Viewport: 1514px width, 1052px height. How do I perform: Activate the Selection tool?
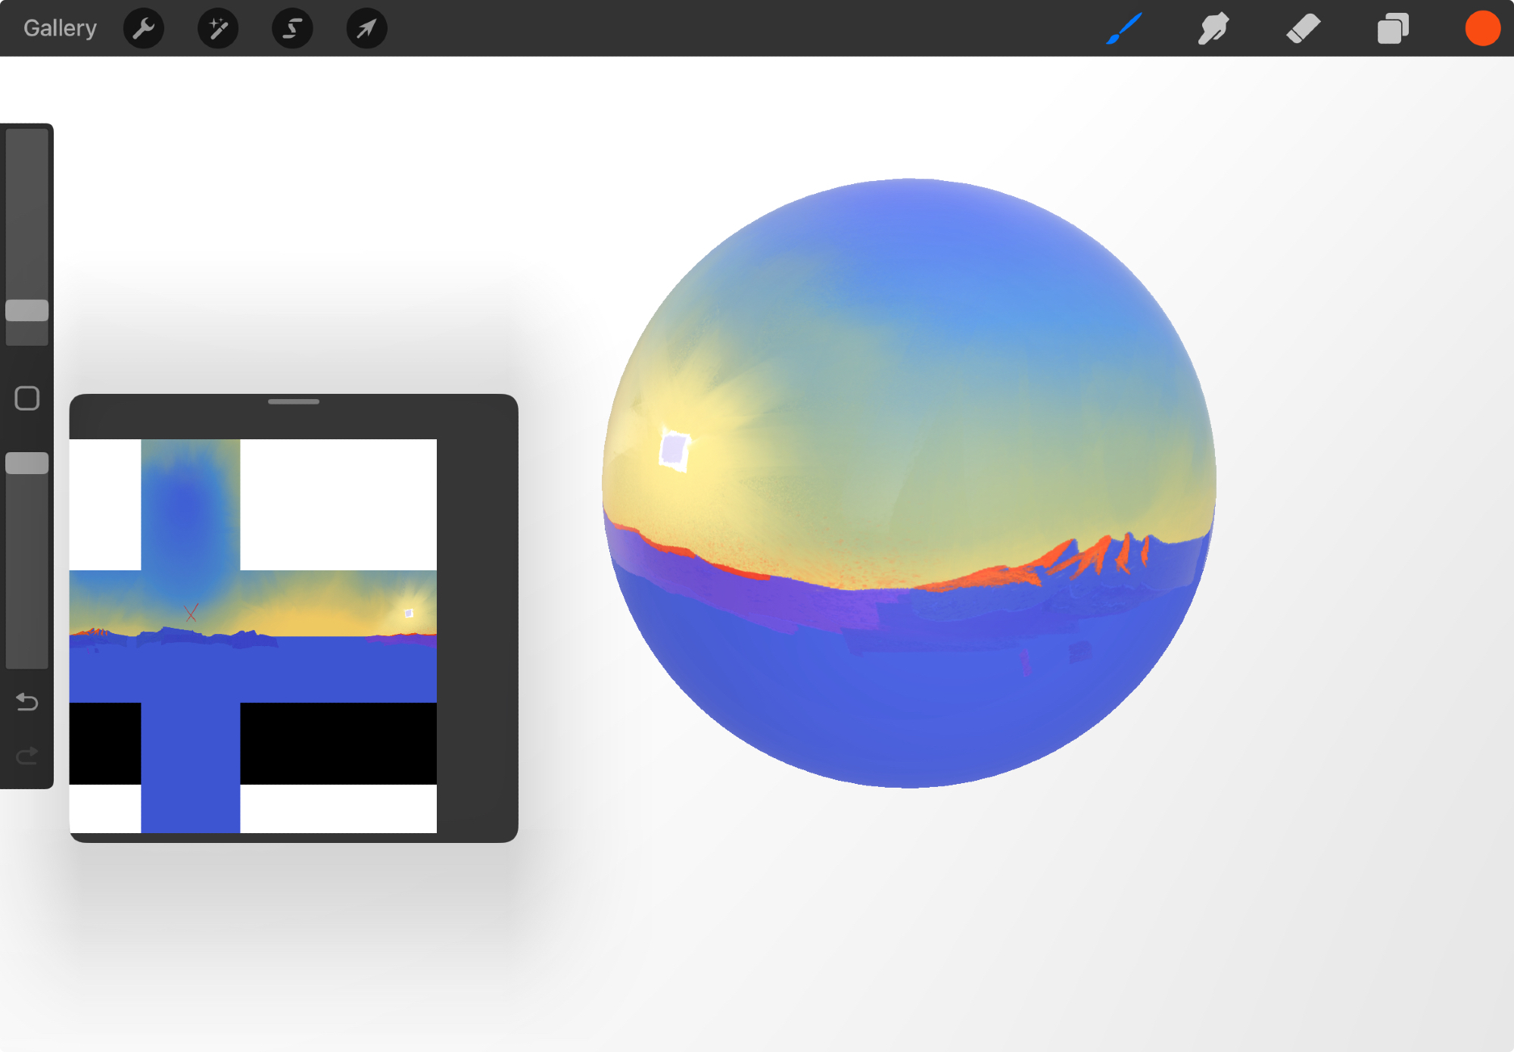pyautogui.click(x=292, y=29)
